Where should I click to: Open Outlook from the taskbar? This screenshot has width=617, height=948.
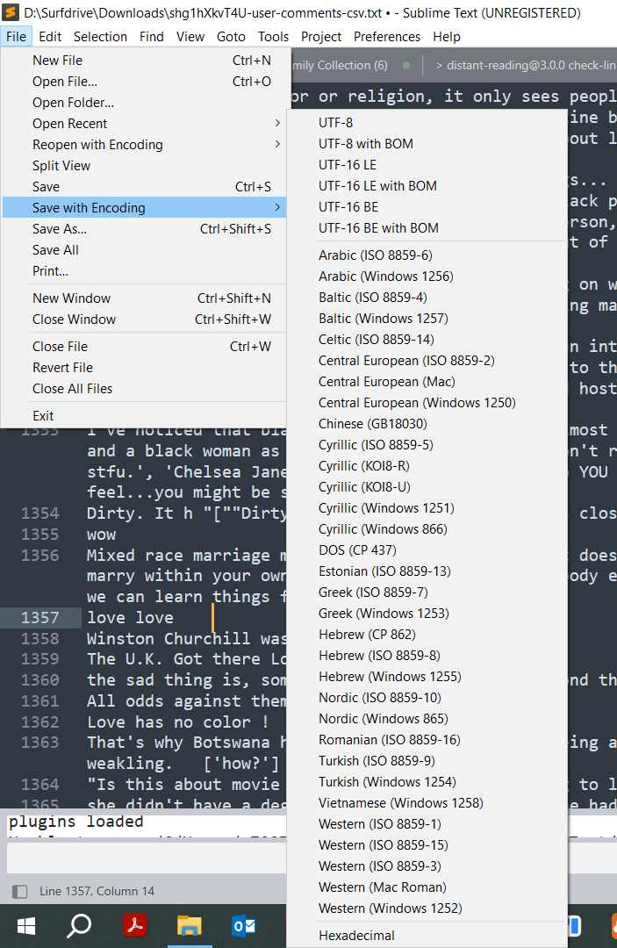[x=243, y=926]
